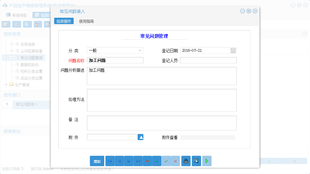Click the print icon in the record toolbar
Viewport: 310px width, 174px height.
click(x=186, y=161)
